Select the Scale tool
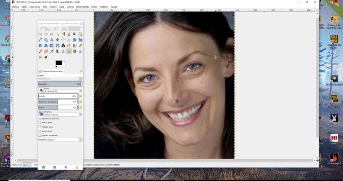 (x=81, y=40)
